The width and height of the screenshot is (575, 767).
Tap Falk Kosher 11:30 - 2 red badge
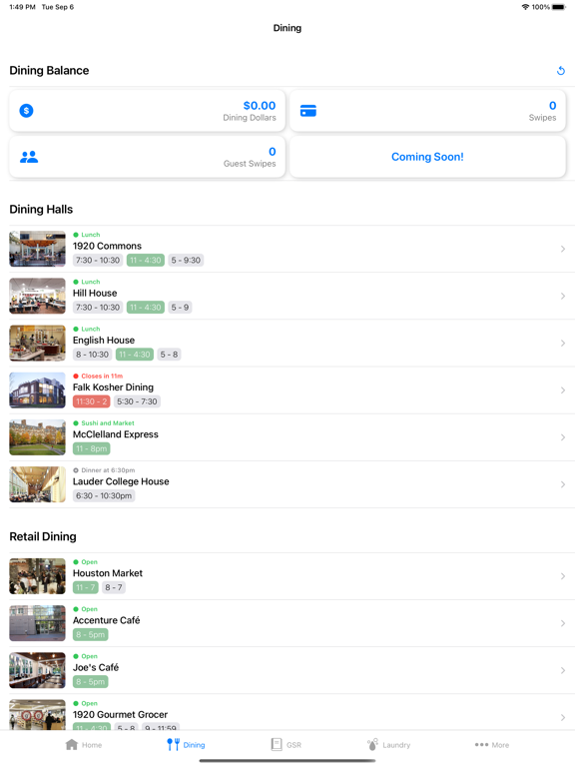[92, 401]
